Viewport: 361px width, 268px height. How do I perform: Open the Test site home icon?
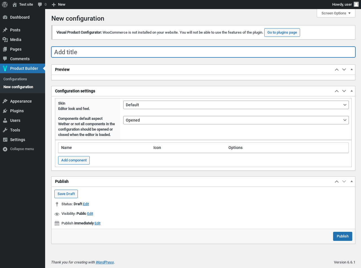(x=15, y=5)
